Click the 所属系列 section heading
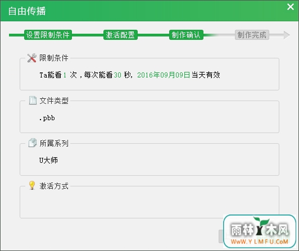 point(54,143)
